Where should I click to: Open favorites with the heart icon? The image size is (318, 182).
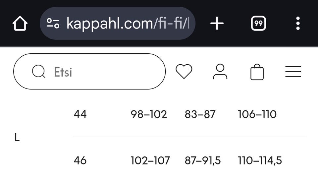tap(184, 72)
